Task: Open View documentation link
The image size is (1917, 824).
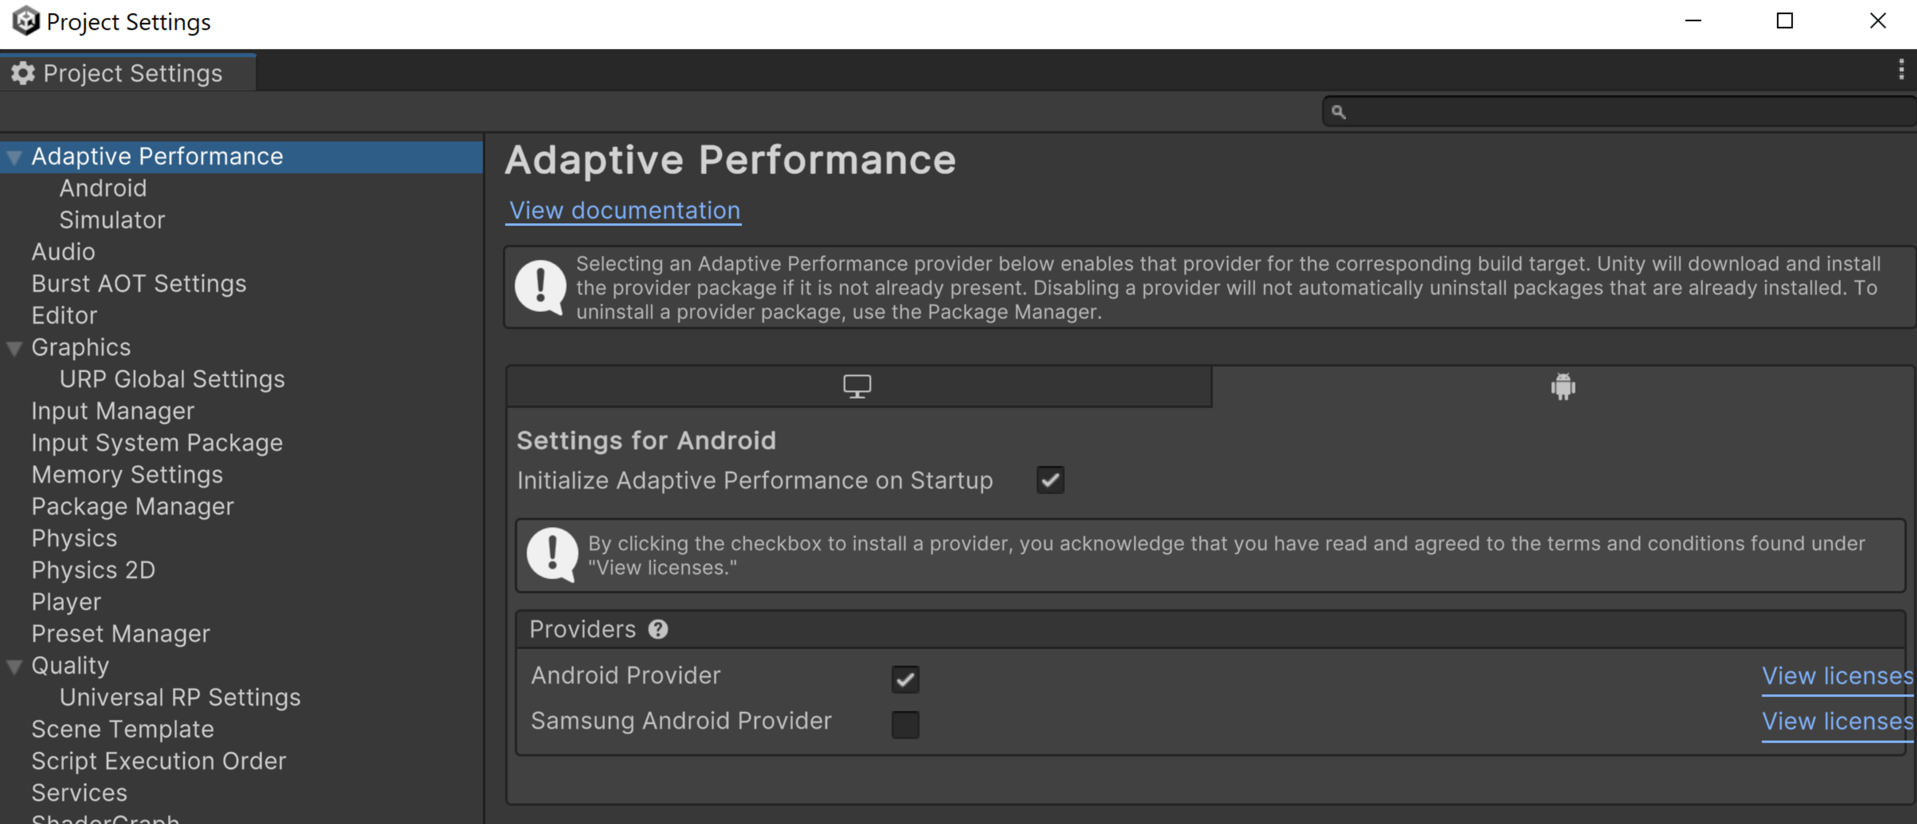Action: [x=623, y=210]
